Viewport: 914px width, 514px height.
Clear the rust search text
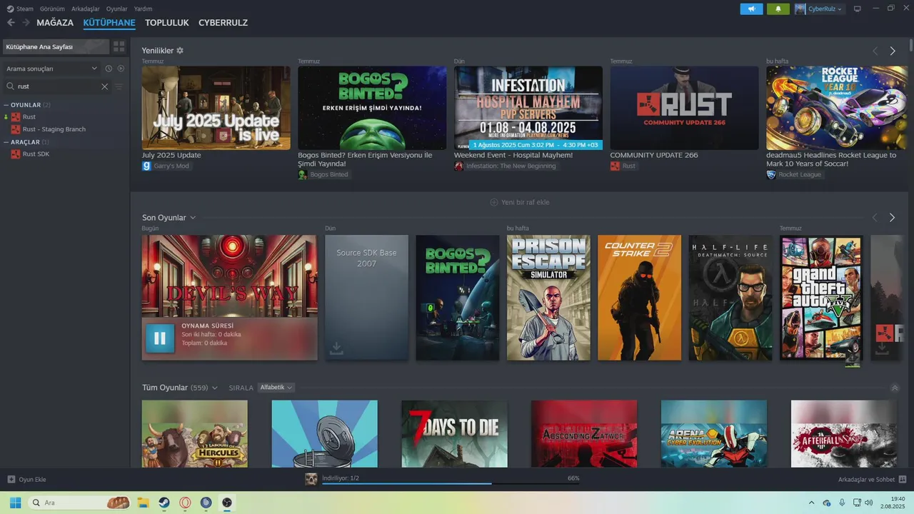pyautogui.click(x=104, y=86)
